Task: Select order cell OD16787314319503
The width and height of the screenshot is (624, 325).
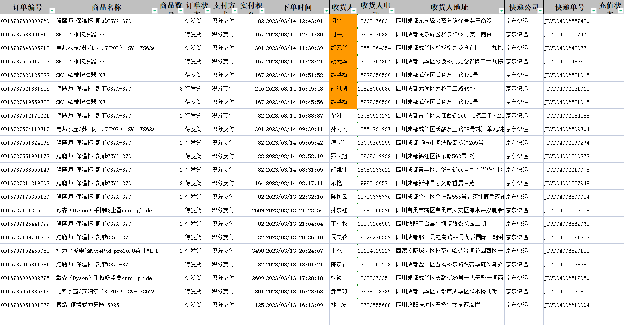Action: (27, 183)
